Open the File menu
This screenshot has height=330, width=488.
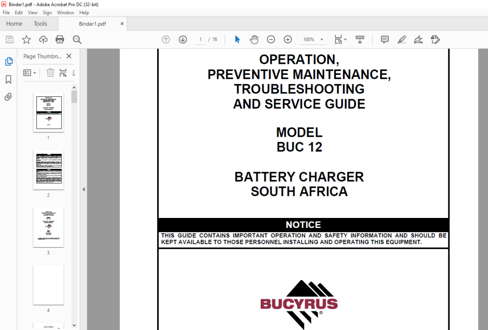[x=6, y=12]
